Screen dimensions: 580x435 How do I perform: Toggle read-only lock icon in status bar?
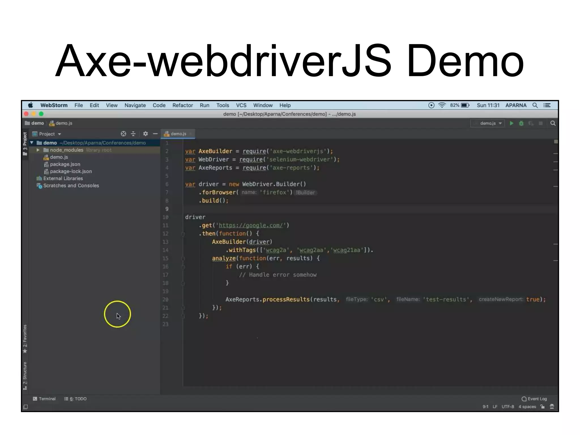click(x=542, y=407)
